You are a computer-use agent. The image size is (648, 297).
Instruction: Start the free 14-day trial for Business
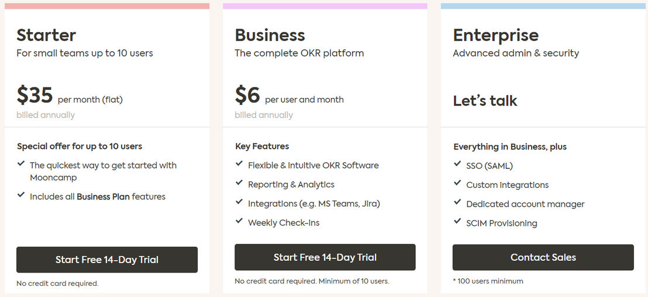click(325, 257)
